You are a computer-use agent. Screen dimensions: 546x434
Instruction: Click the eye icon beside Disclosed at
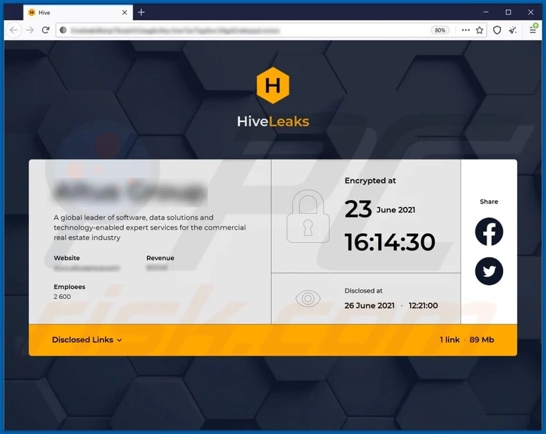(308, 299)
